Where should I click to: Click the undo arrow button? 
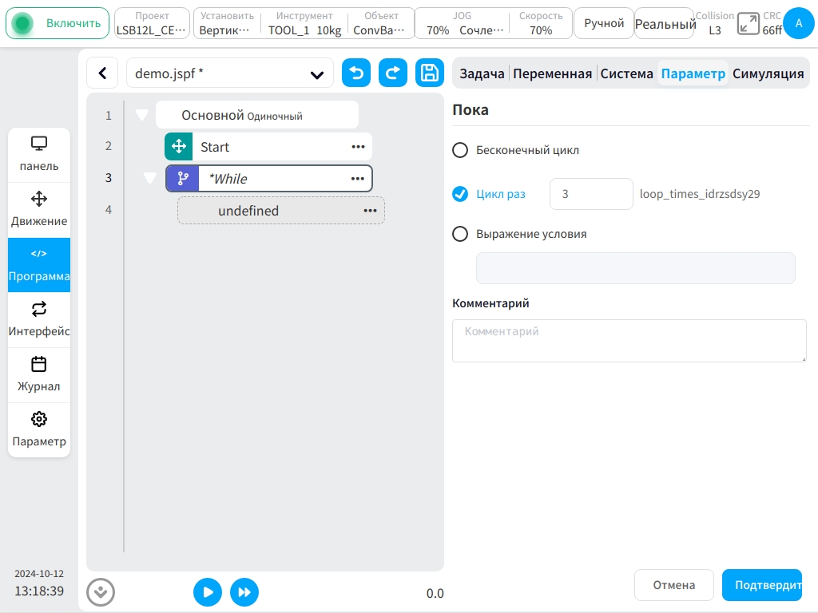356,73
